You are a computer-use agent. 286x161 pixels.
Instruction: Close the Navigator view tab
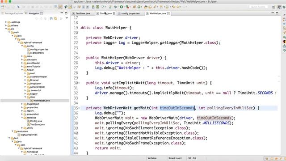42,13
